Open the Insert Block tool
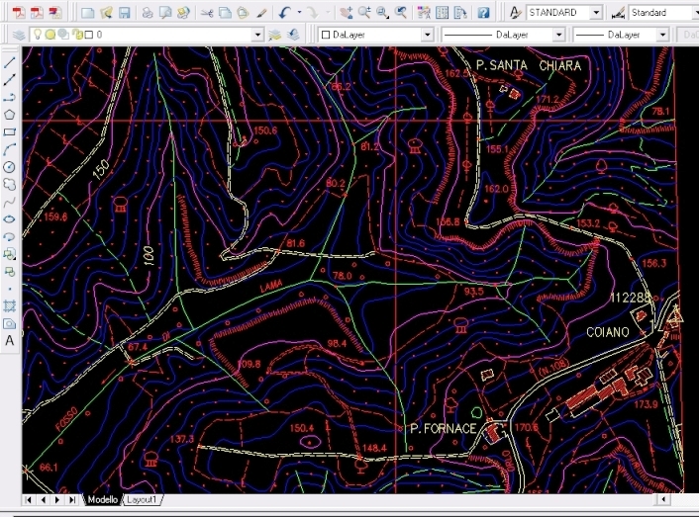Viewport: 699px width, 517px height. [9, 254]
